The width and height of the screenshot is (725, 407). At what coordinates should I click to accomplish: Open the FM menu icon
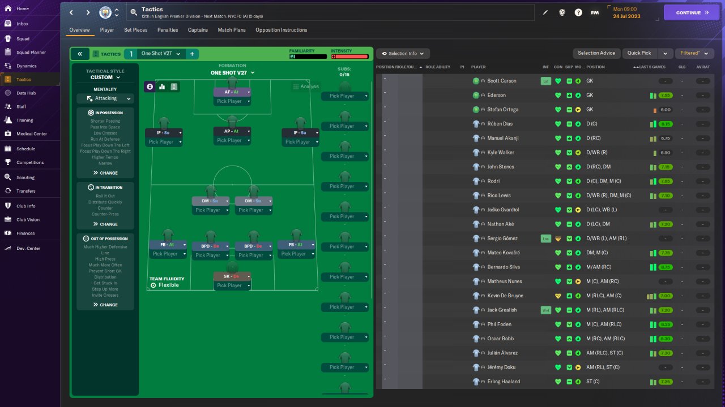595,12
